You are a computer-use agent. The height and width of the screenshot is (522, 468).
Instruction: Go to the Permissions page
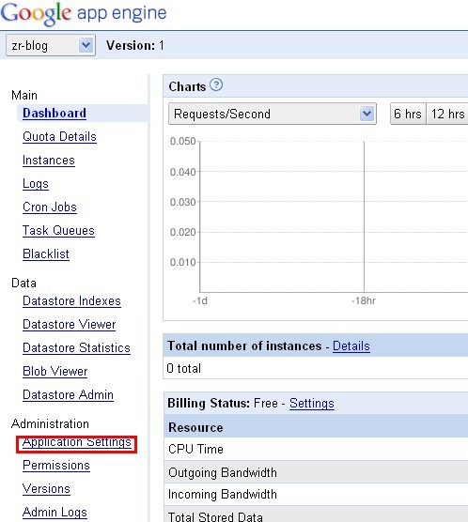(x=56, y=466)
